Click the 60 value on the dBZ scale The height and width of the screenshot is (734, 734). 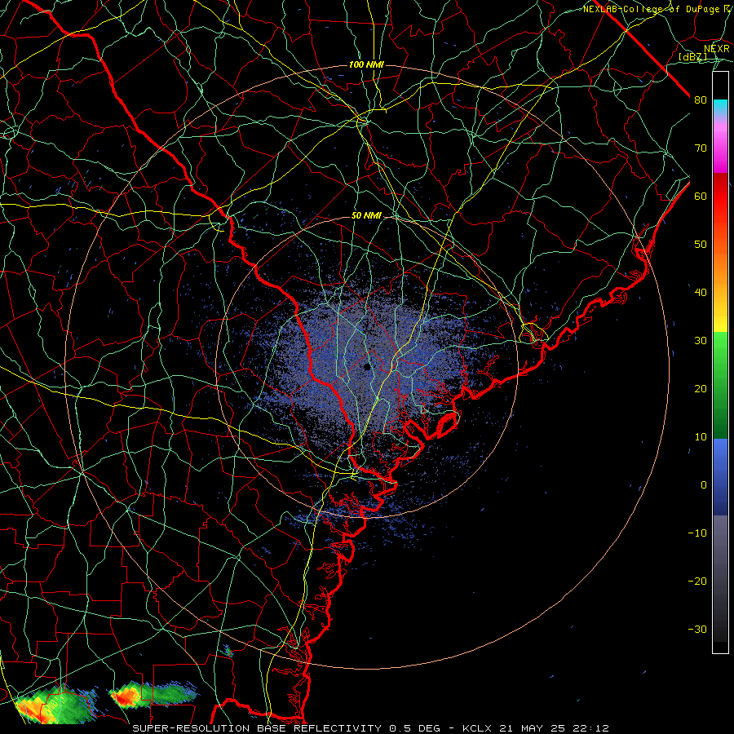click(701, 197)
